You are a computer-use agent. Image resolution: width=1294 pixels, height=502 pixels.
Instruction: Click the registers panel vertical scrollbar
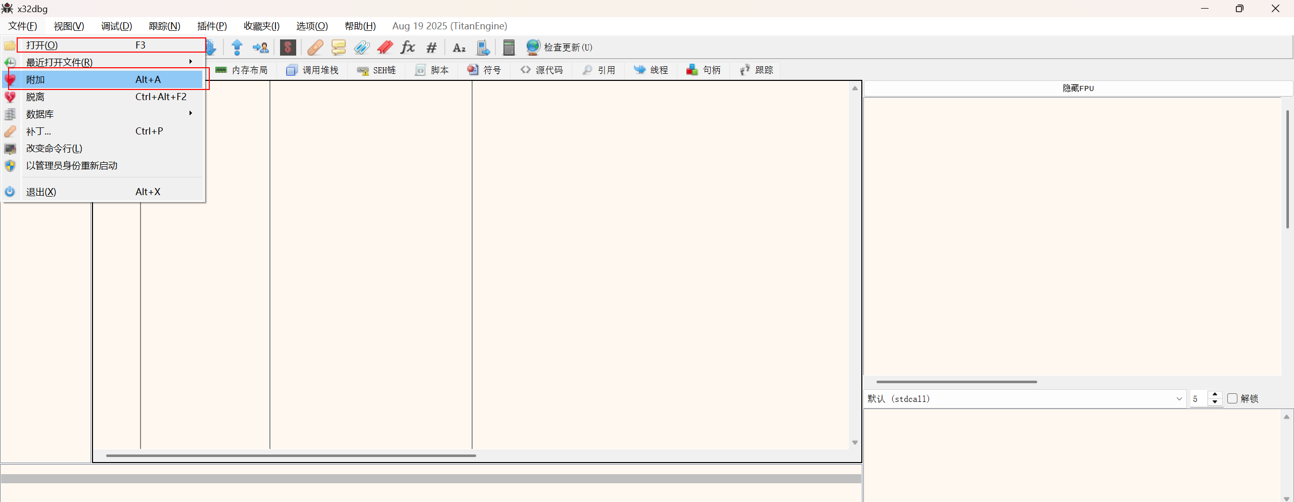1287,169
